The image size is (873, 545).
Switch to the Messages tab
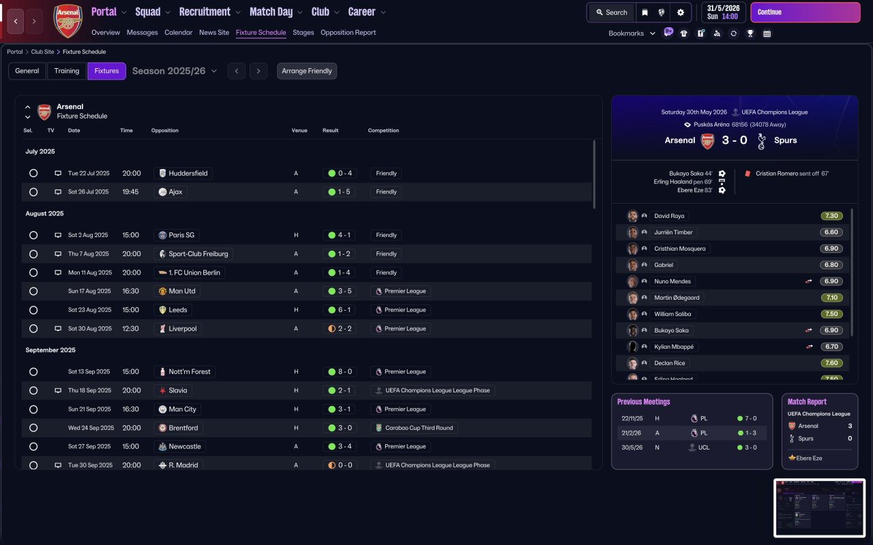coord(142,33)
